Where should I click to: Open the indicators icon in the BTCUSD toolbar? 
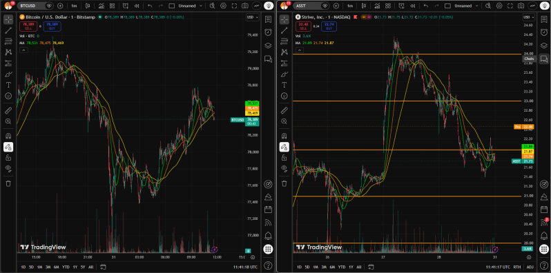point(101,6)
